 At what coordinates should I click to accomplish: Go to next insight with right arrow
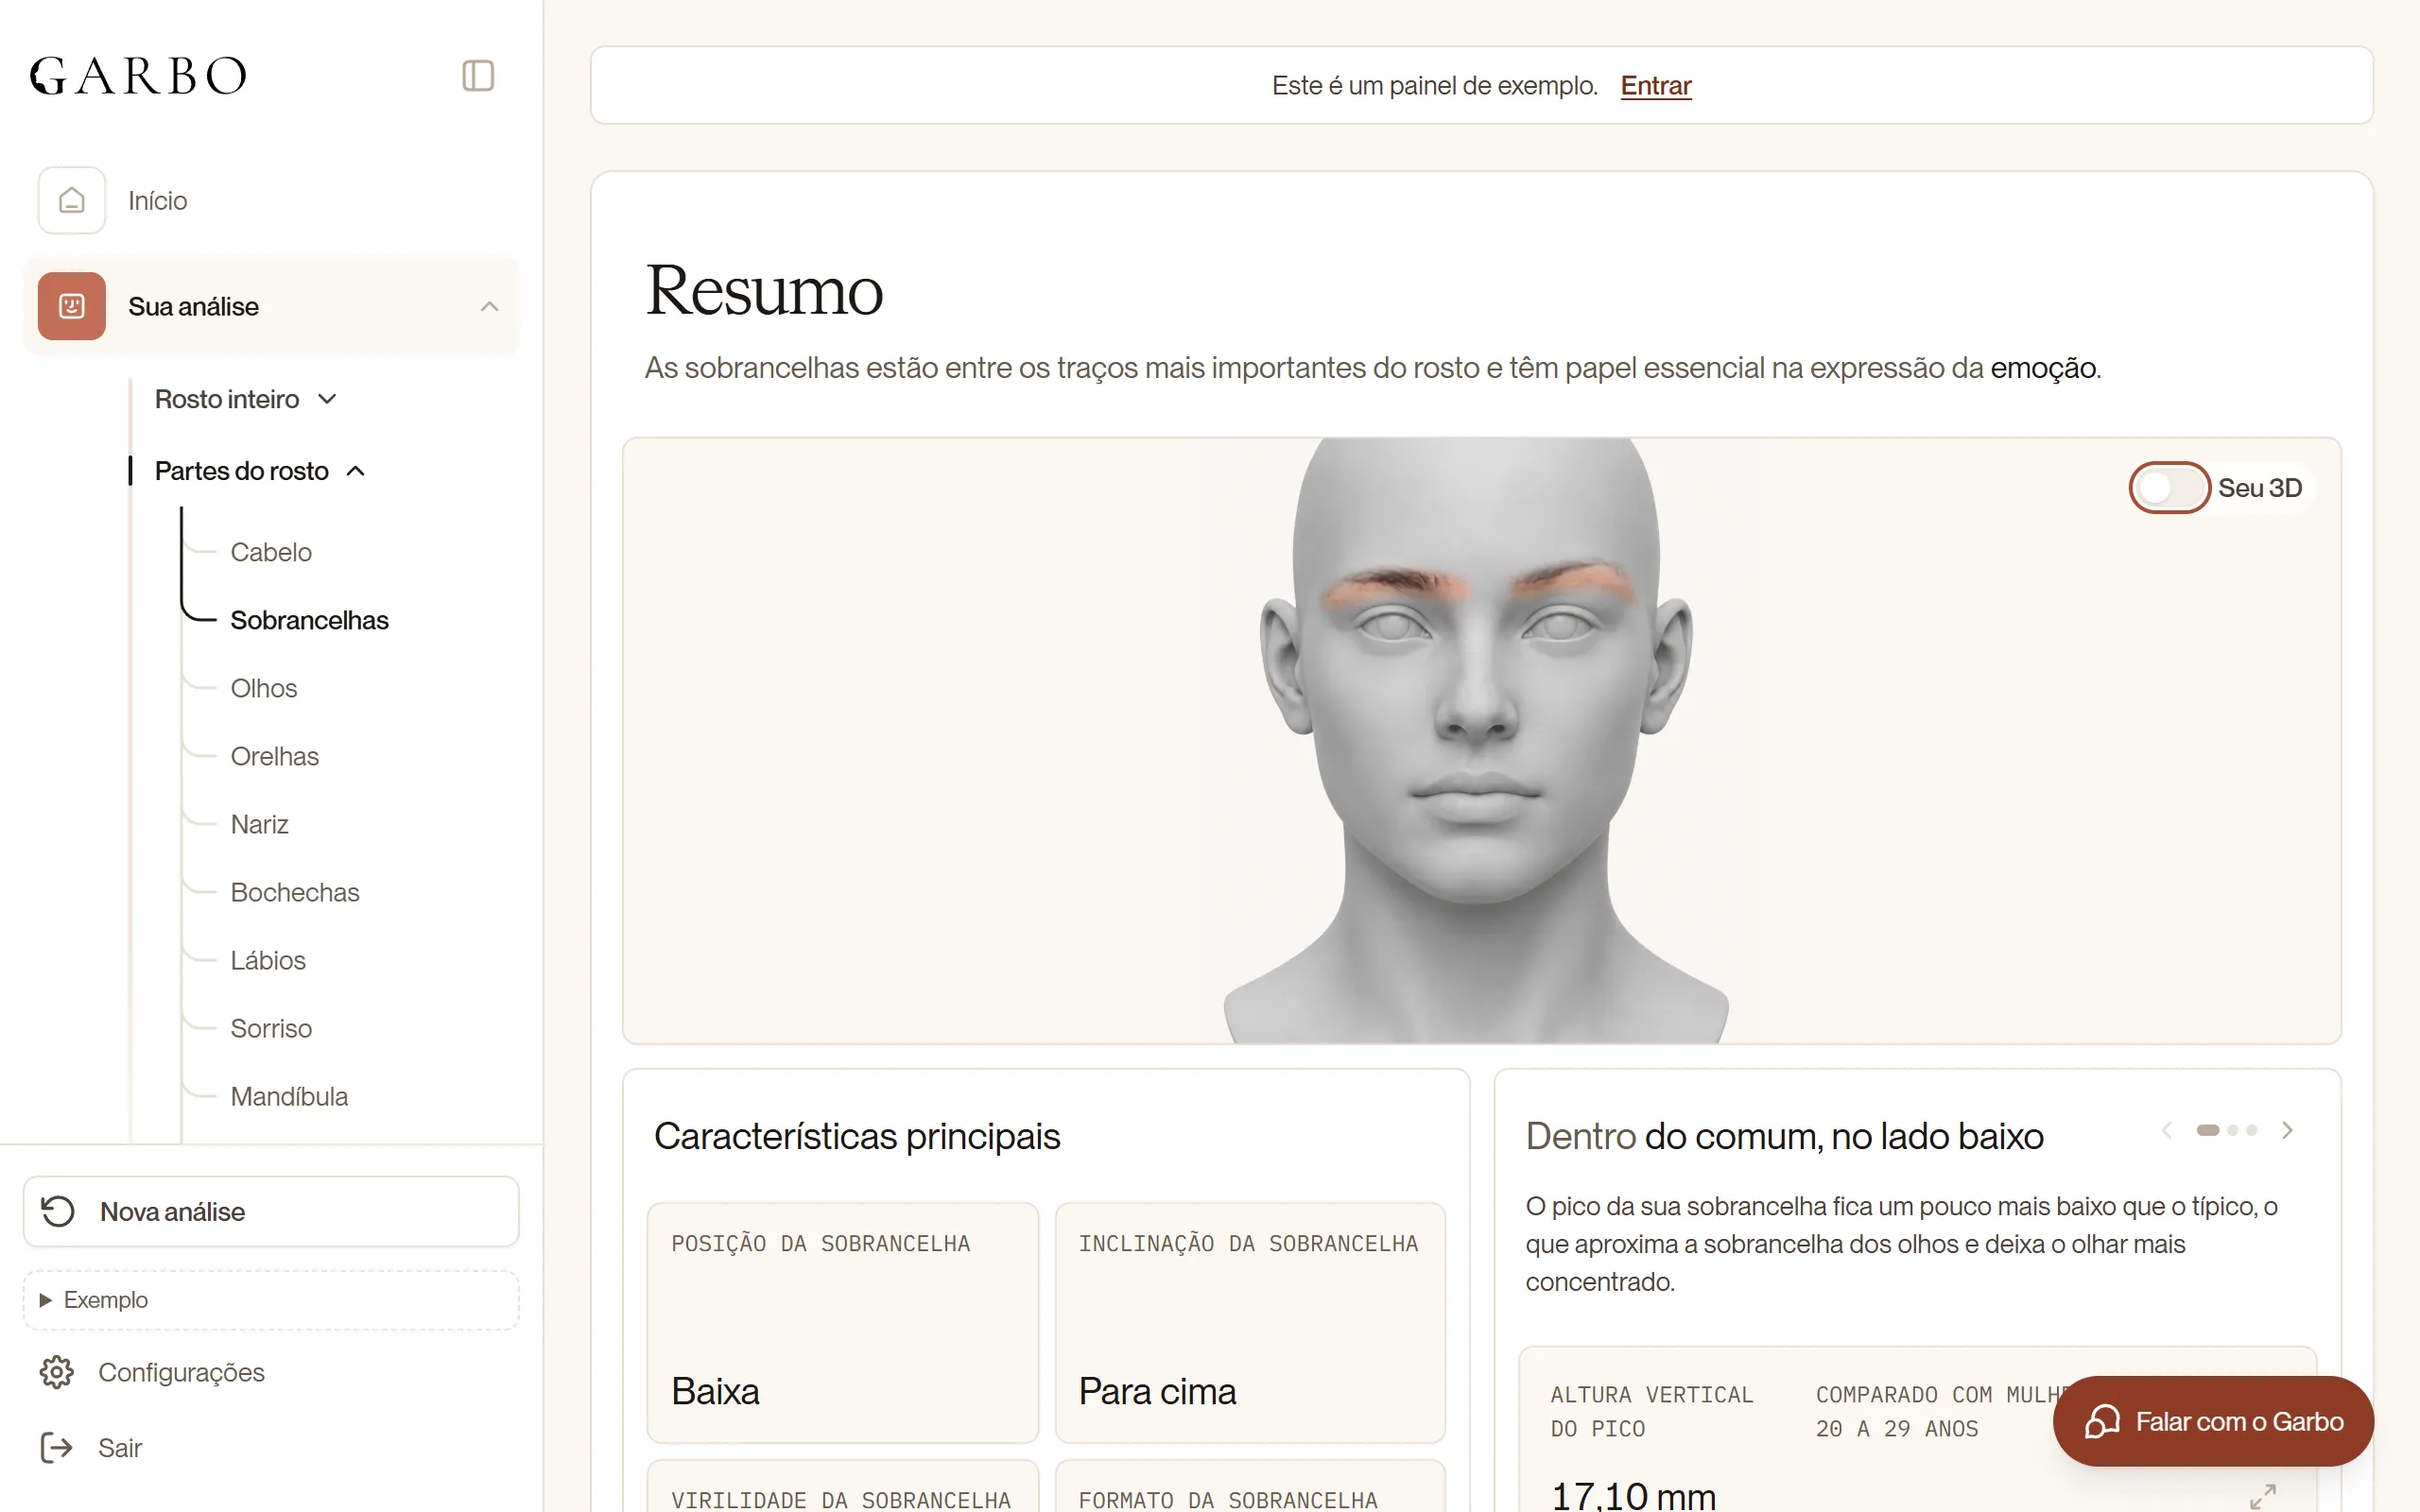click(x=2287, y=1130)
